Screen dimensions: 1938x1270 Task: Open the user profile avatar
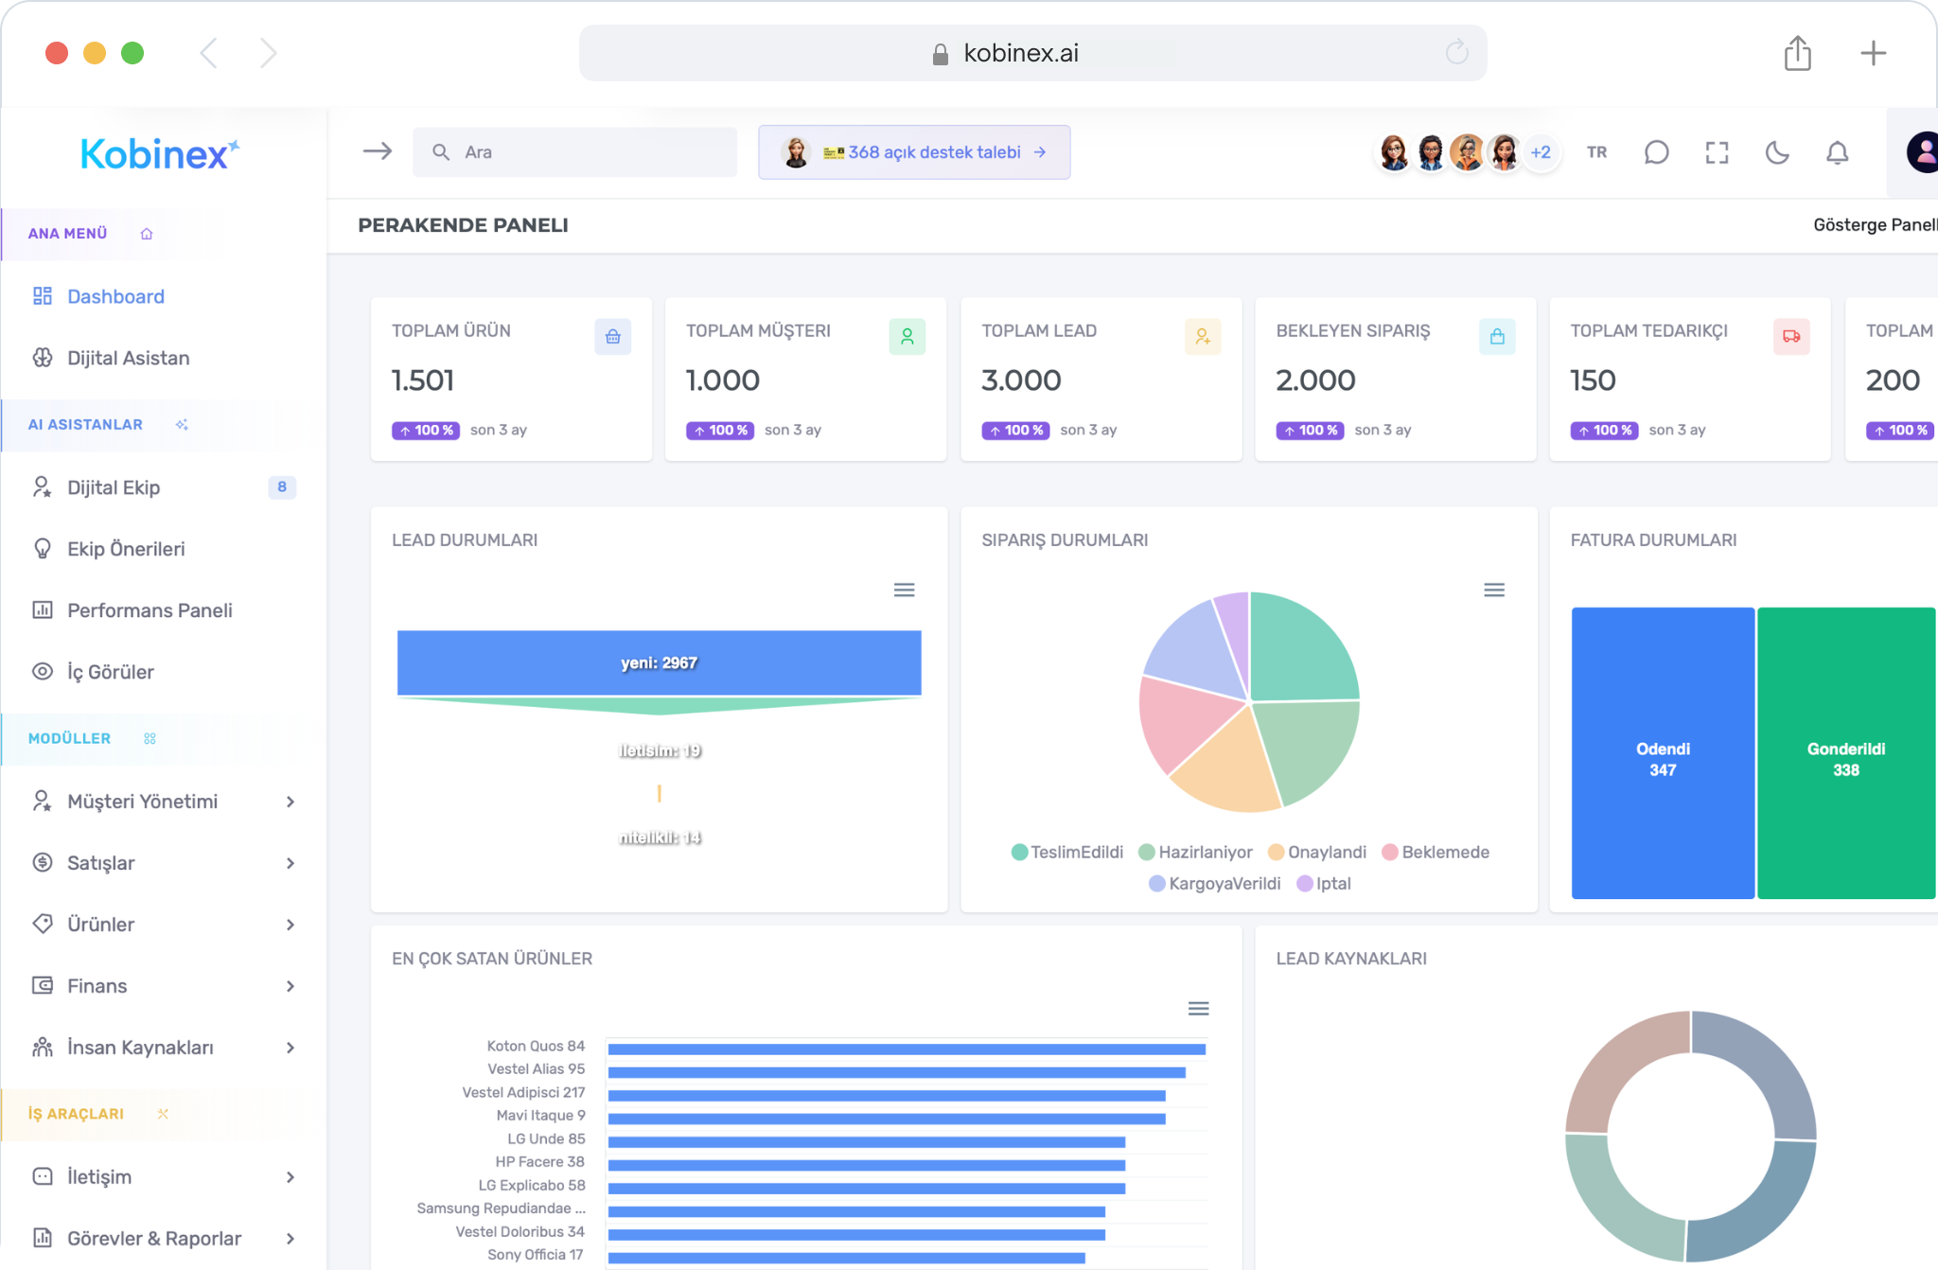pos(1922,152)
